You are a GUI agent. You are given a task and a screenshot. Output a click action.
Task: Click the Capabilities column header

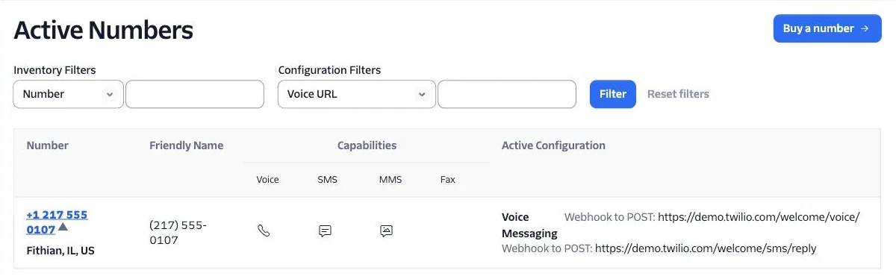pos(367,145)
